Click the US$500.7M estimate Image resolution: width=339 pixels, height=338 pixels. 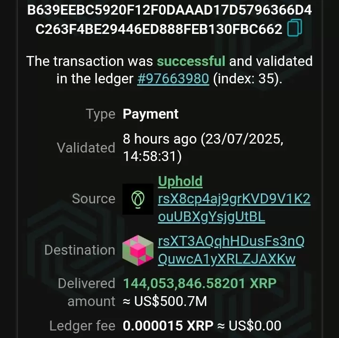pyautogui.click(x=165, y=301)
